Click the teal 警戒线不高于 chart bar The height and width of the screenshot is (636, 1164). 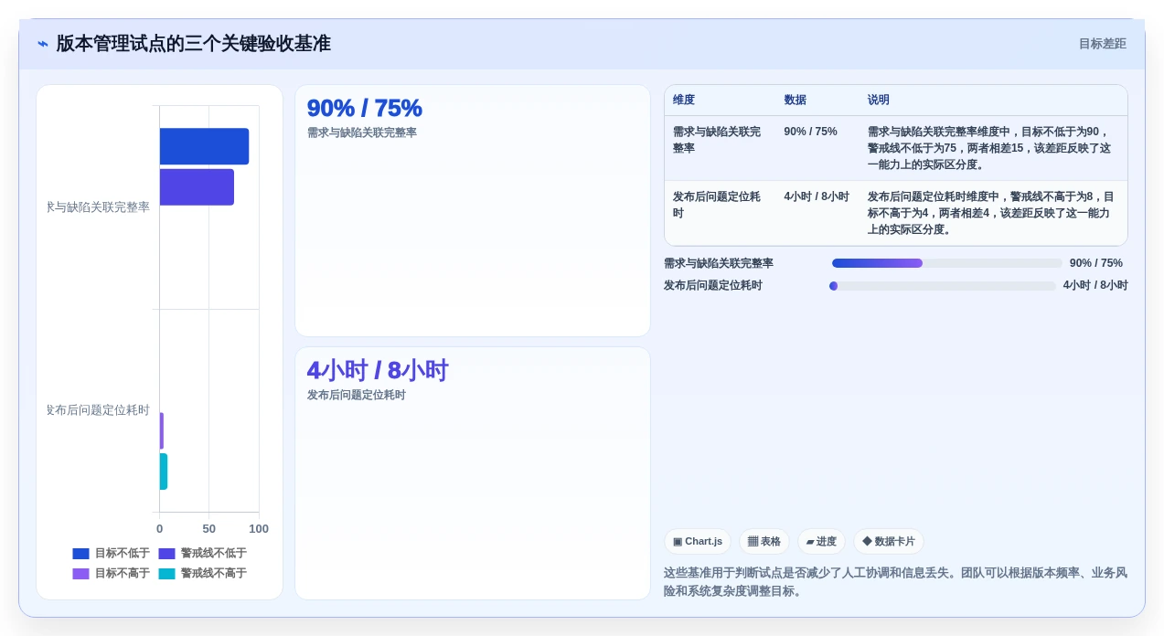pos(164,472)
